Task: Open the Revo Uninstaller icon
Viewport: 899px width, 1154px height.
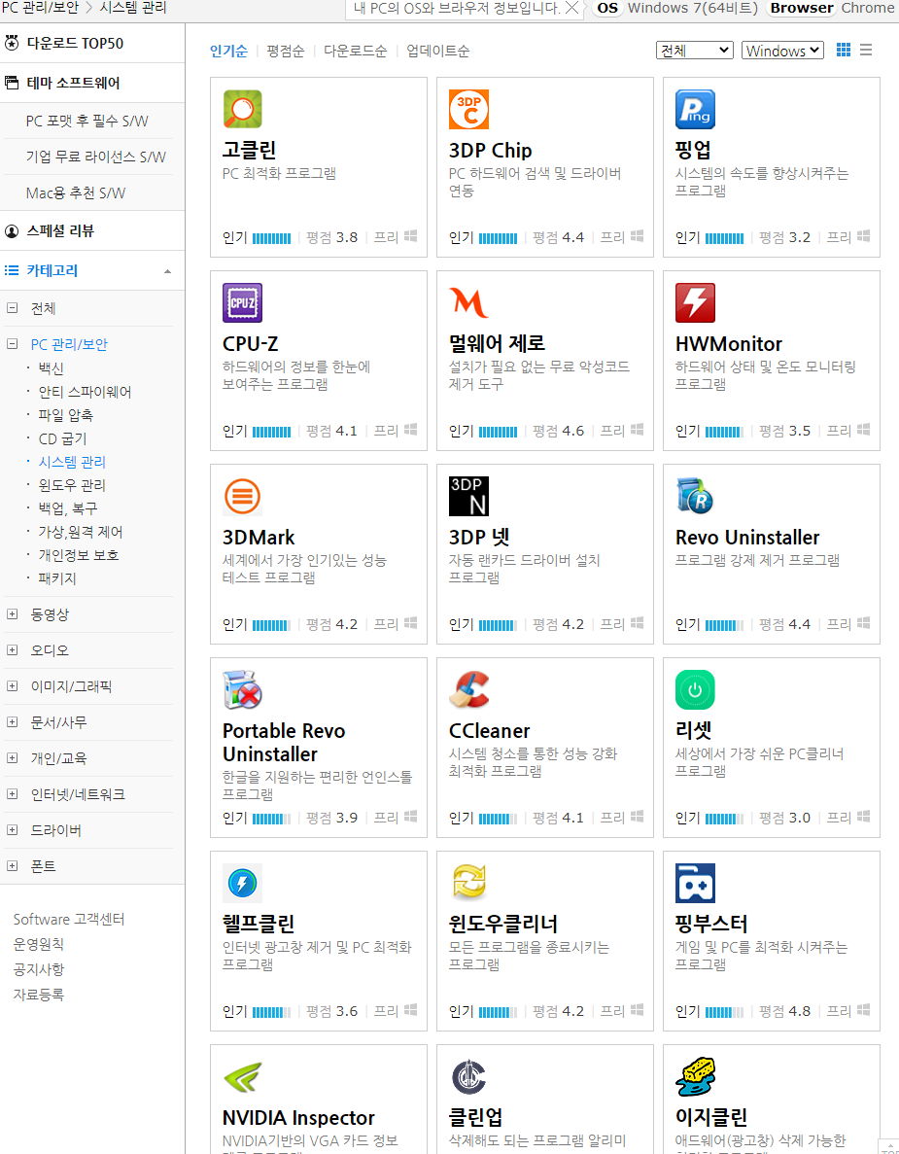Action: point(695,496)
